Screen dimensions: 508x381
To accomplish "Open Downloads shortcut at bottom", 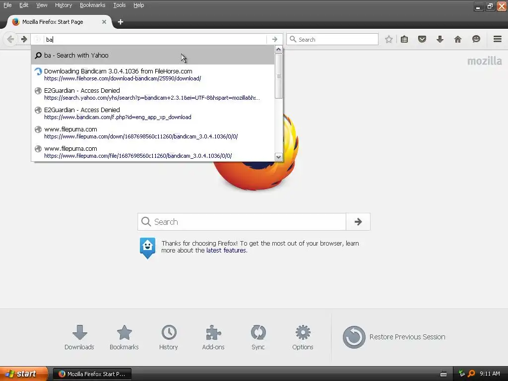I will click(x=79, y=337).
